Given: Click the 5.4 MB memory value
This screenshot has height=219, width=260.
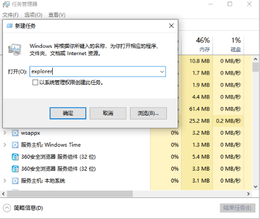Looking at the screenshot, I should [x=201, y=157].
